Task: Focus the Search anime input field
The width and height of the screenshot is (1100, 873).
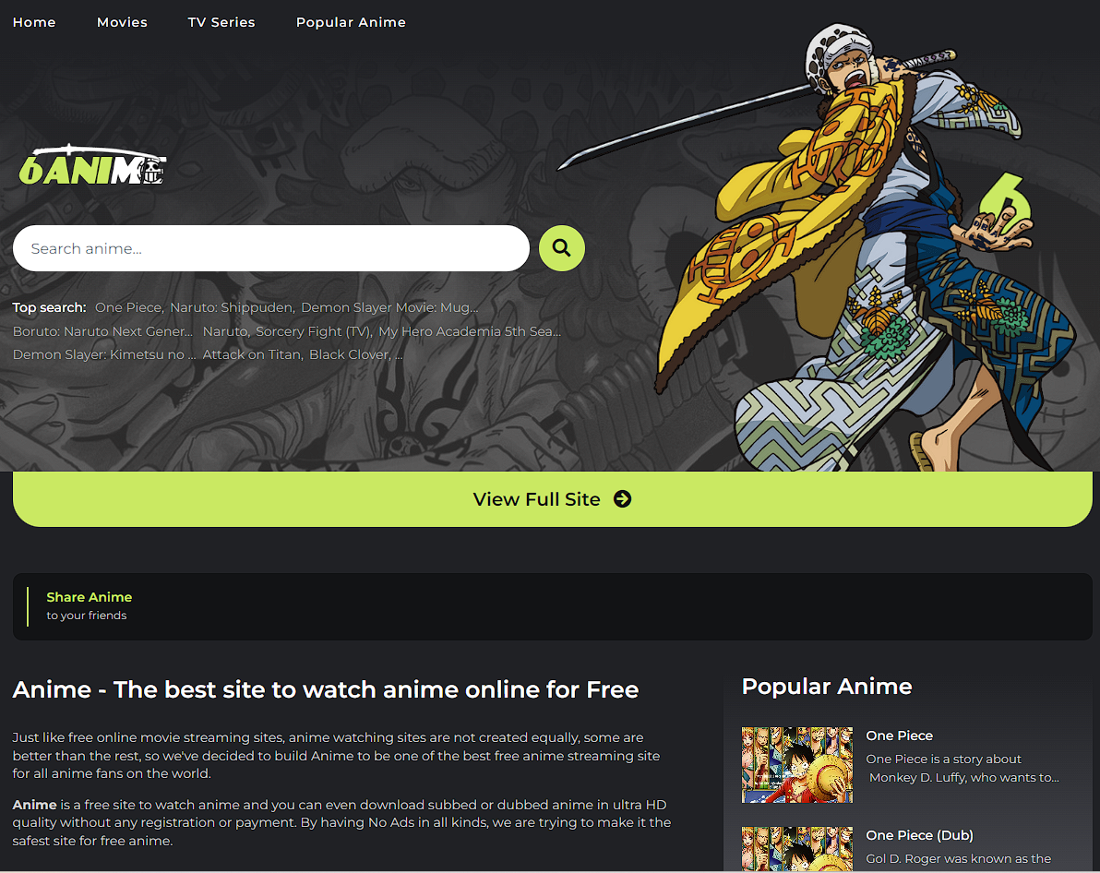Action: coord(270,248)
